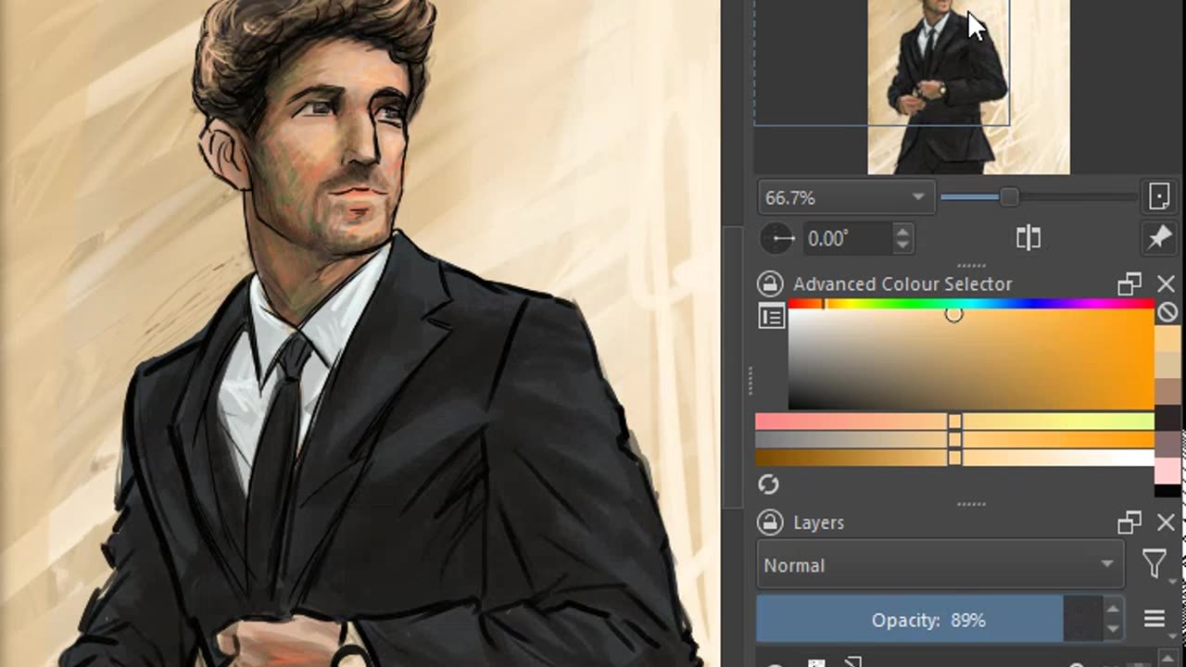Increase layer opacity with the up arrow
Screen dimensions: 1186x667
[1113, 610]
